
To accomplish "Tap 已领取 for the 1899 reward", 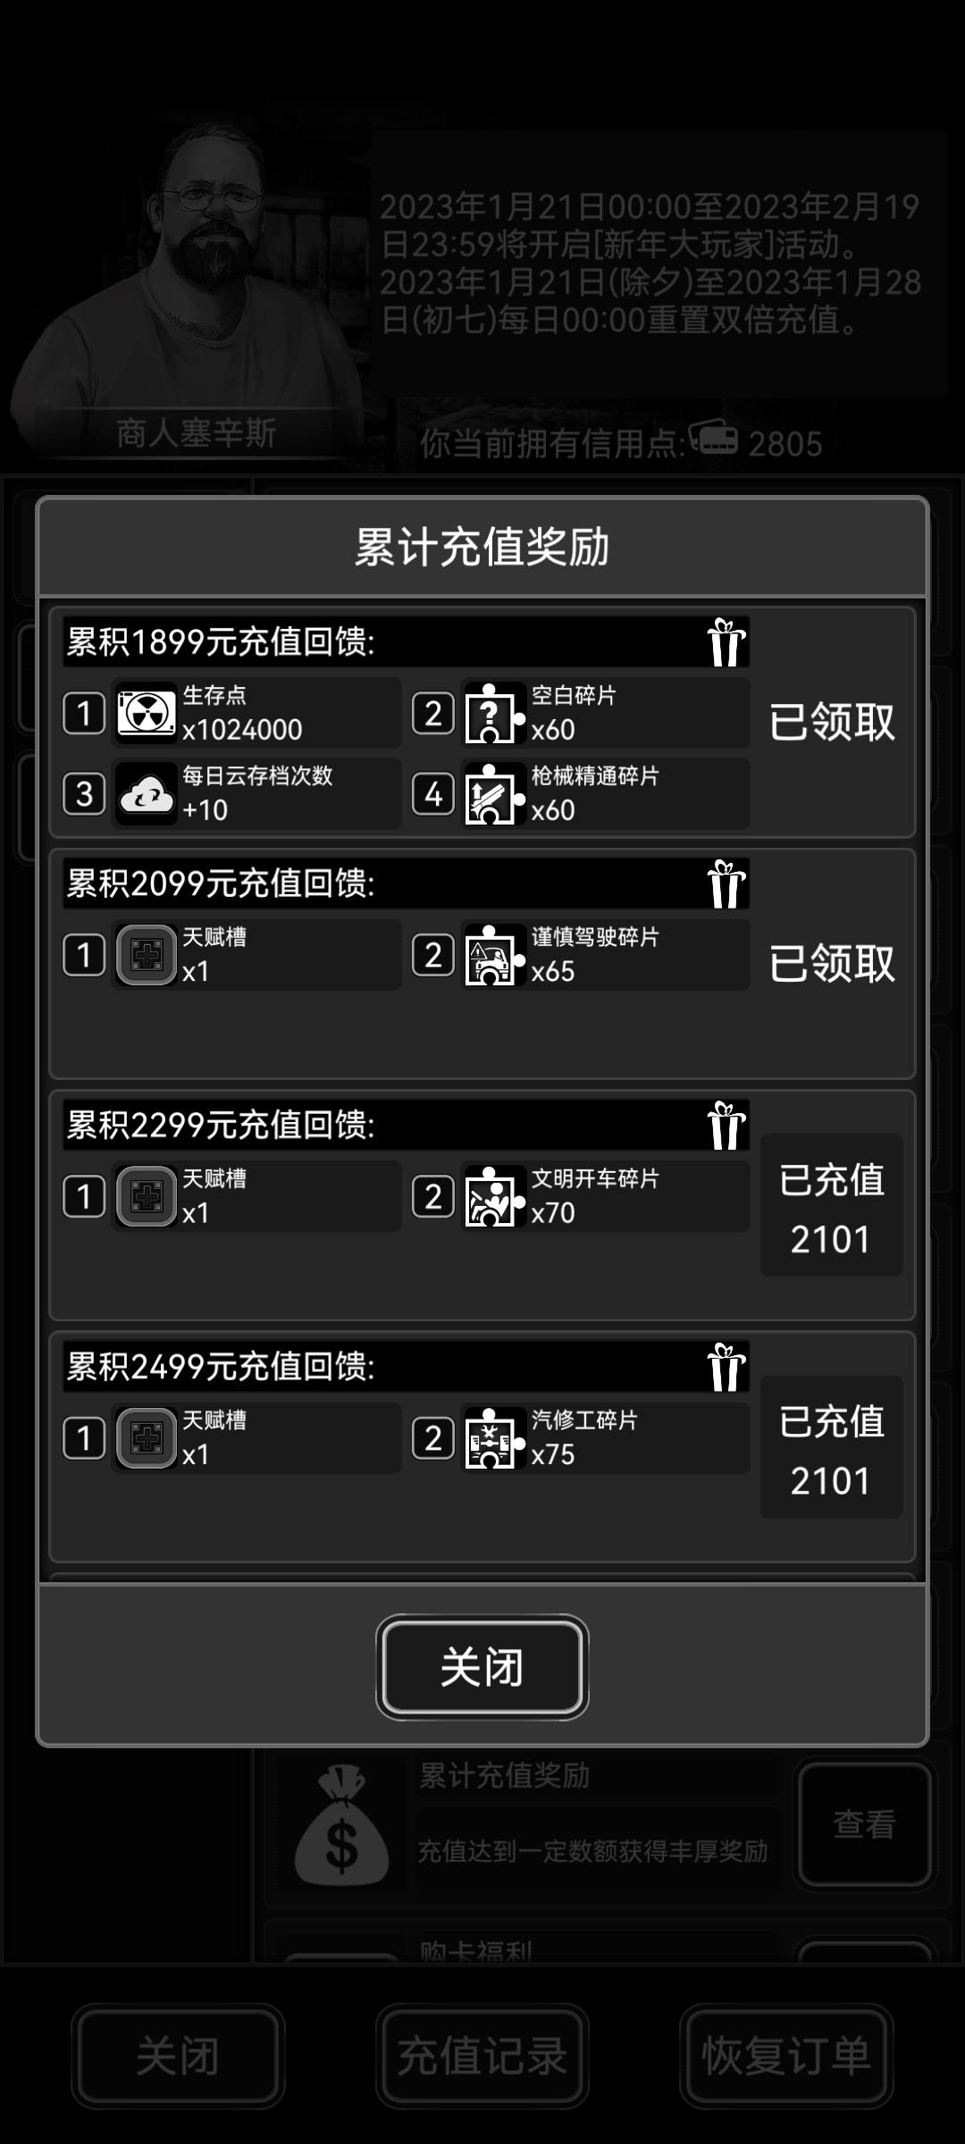I will 832,722.
